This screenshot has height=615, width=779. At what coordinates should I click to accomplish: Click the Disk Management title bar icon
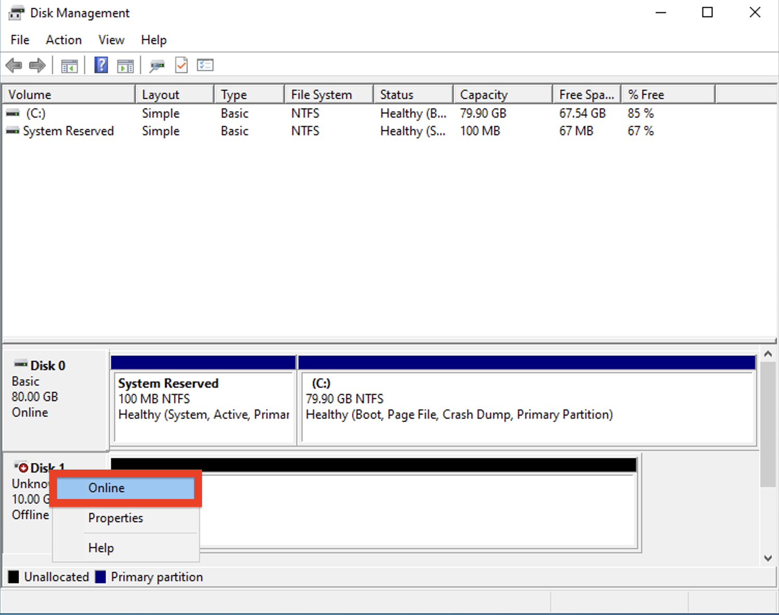(x=16, y=13)
